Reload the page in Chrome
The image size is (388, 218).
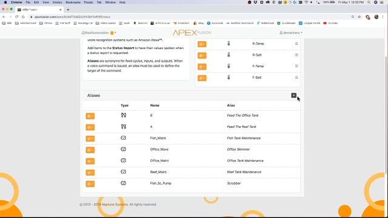point(17,17)
